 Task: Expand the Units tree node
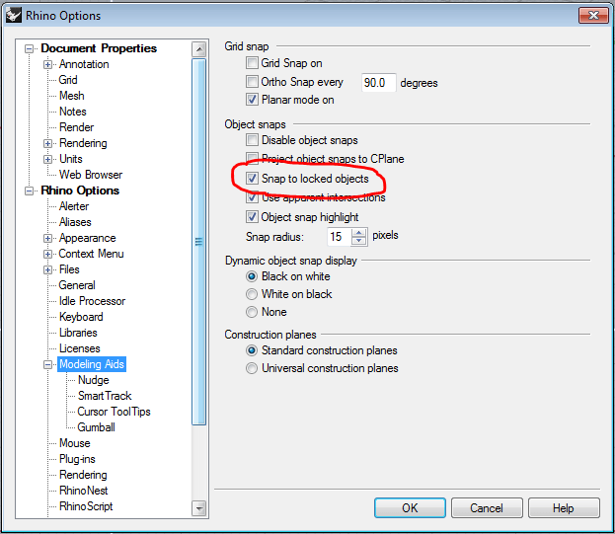(x=47, y=159)
